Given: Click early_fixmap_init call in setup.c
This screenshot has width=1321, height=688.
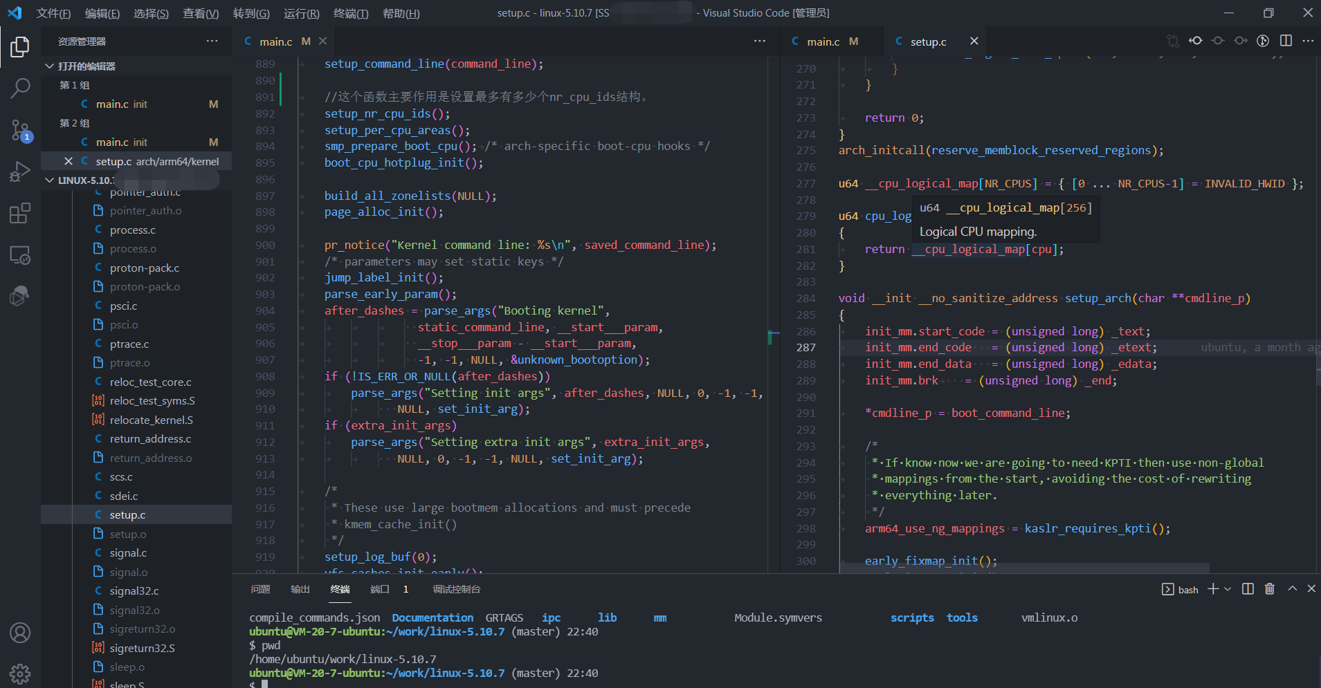Looking at the screenshot, I should tap(931, 561).
